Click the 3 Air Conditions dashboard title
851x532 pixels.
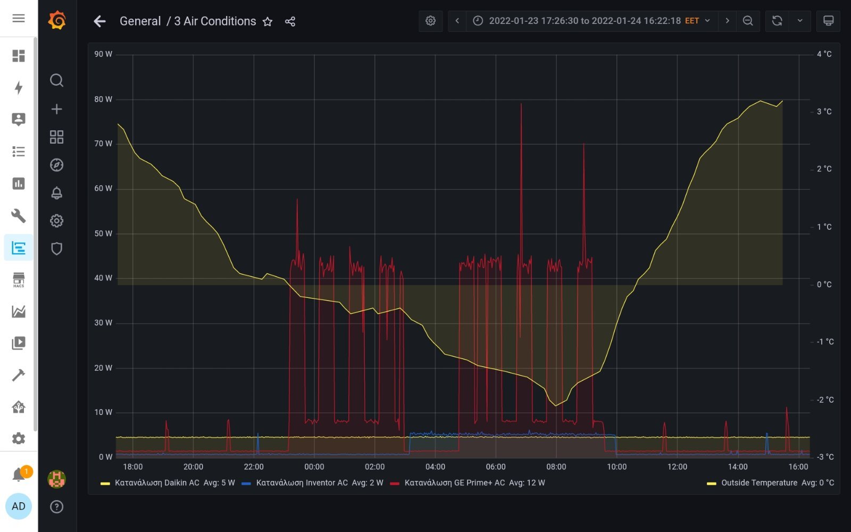click(x=215, y=21)
